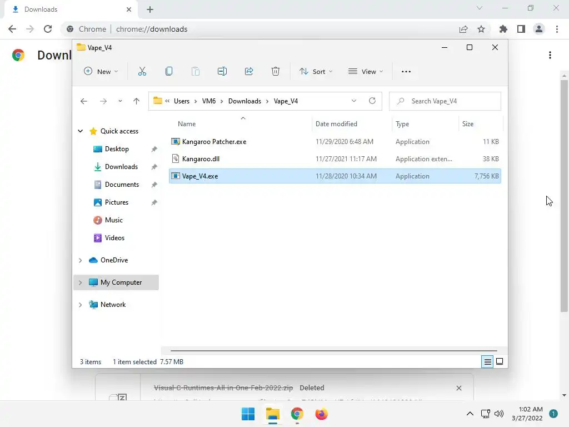Switch to large thumbnails view icon in status bar
The height and width of the screenshot is (427, 569).
(x=500, y=361)
